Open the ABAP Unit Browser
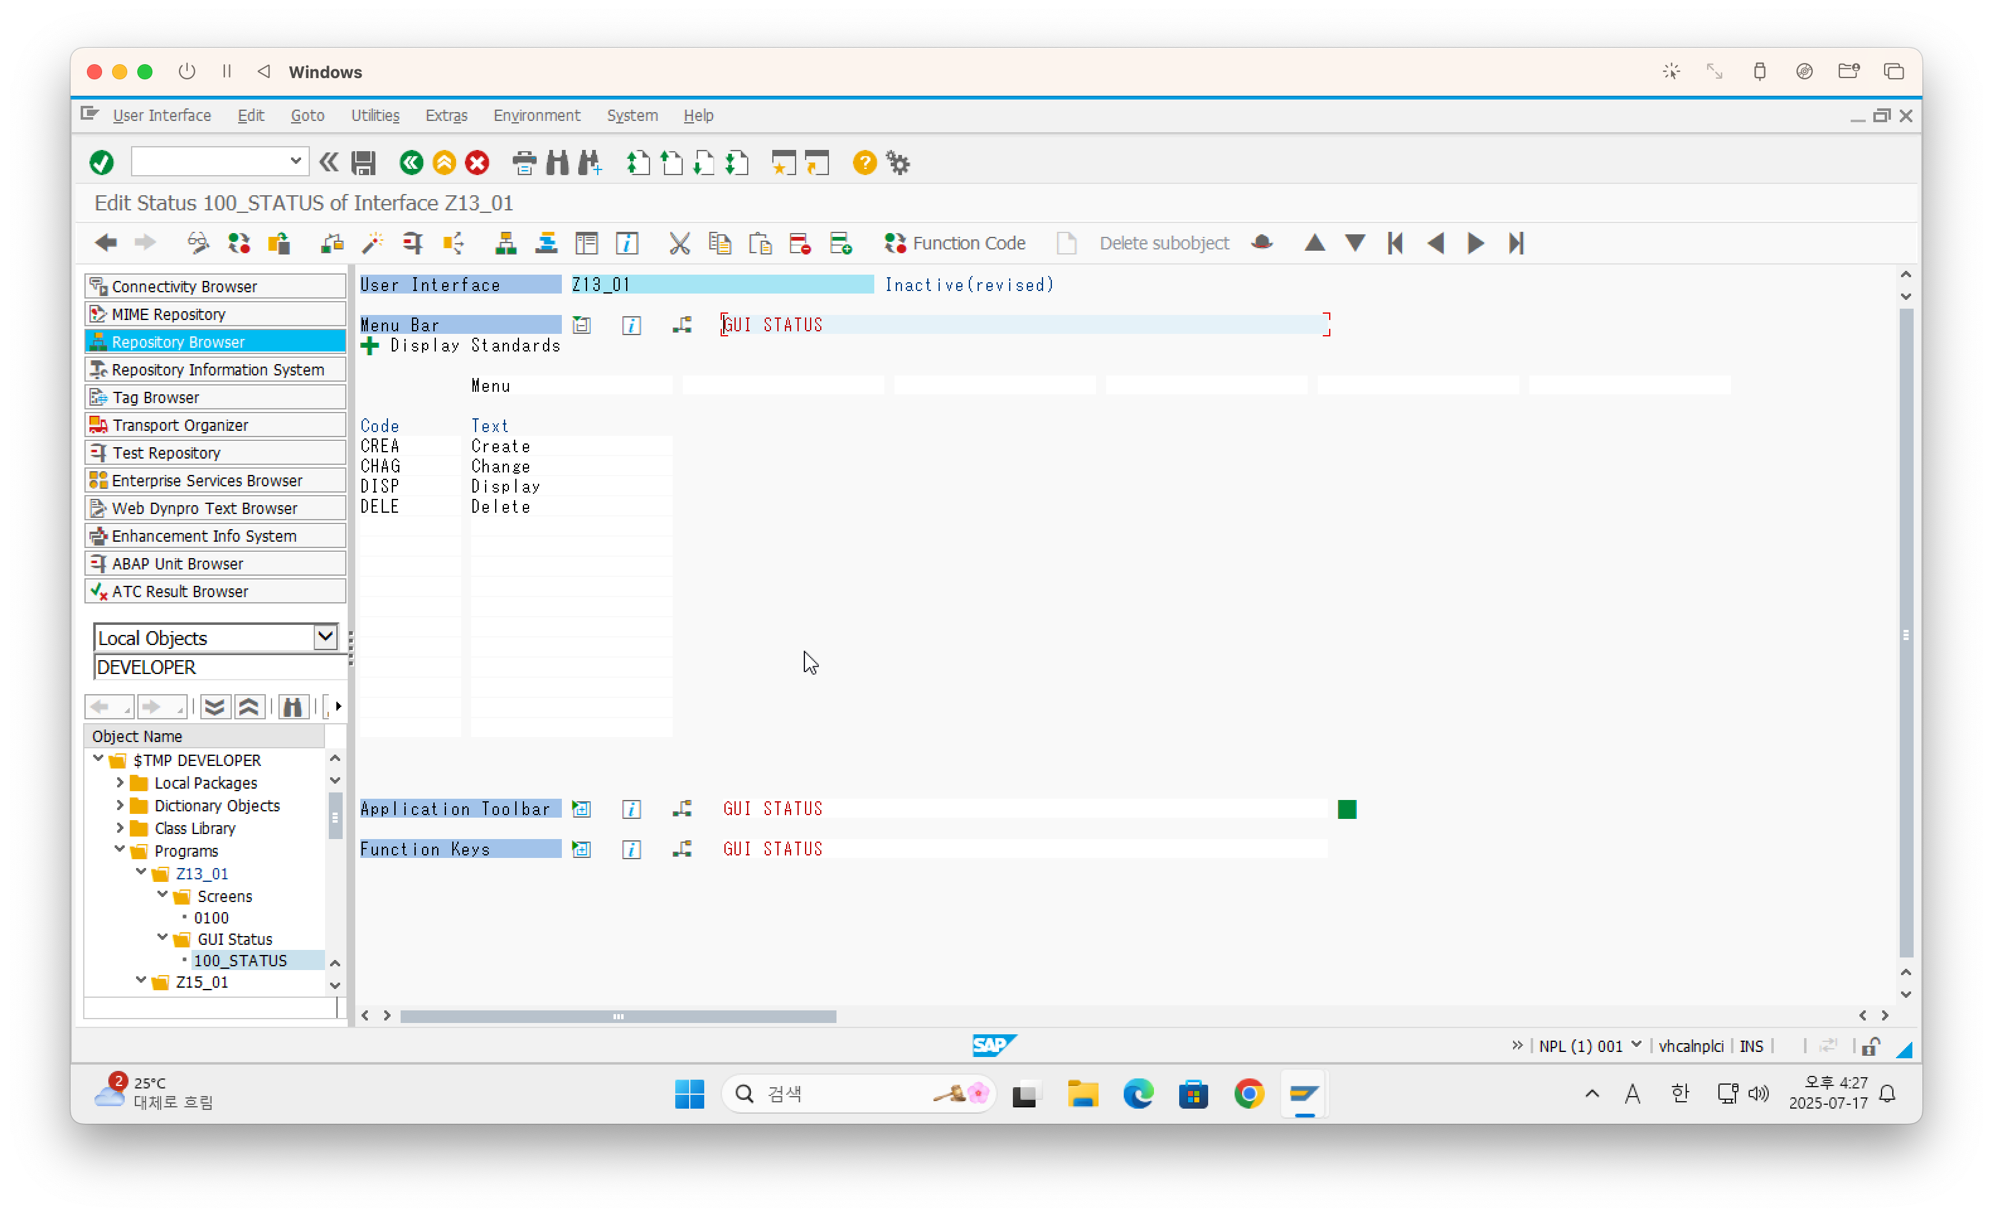The height and width of the screenshot is (1217, 1993). coord(215,564)
